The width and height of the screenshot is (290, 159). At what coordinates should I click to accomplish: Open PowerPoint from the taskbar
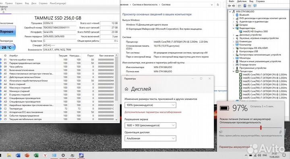click(27, 155)
